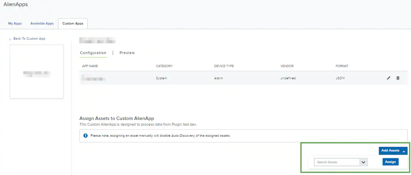Click the System category cell

pyautogui.click(x=161, y=78)
